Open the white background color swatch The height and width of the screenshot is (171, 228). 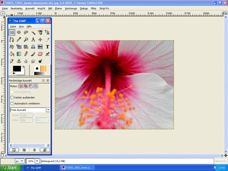click(x=23, y=72)
